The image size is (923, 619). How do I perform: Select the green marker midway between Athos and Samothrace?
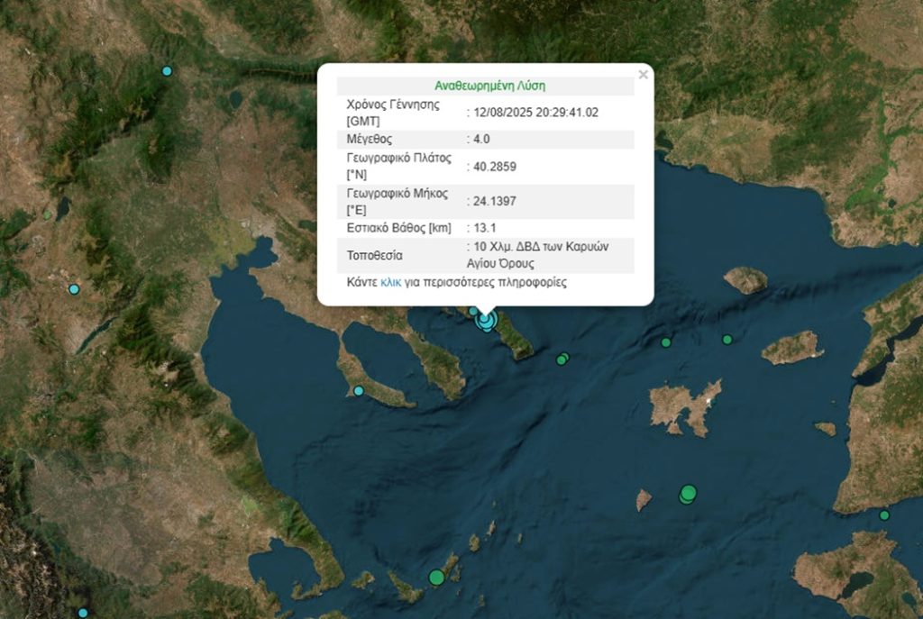coord(666,342)
